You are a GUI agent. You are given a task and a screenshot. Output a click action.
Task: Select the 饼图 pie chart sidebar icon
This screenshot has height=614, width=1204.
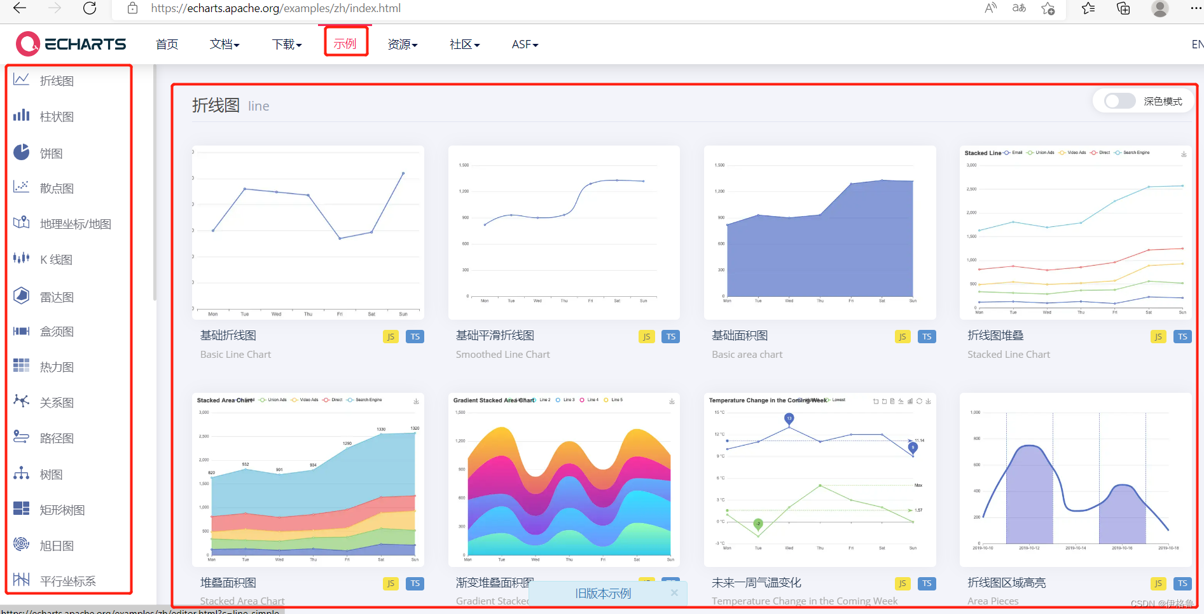[x=22, y=153]
